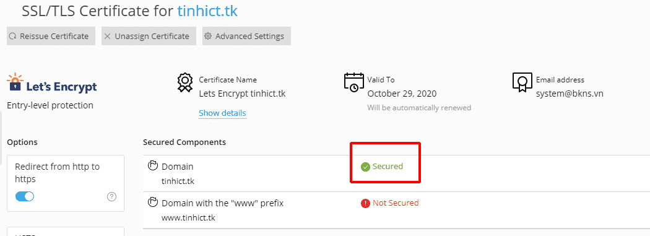650x236 pixels.
Task: Click the certificate badge icon beside Certificate Name
Action: pyautogui.click(x=185, y=82)
